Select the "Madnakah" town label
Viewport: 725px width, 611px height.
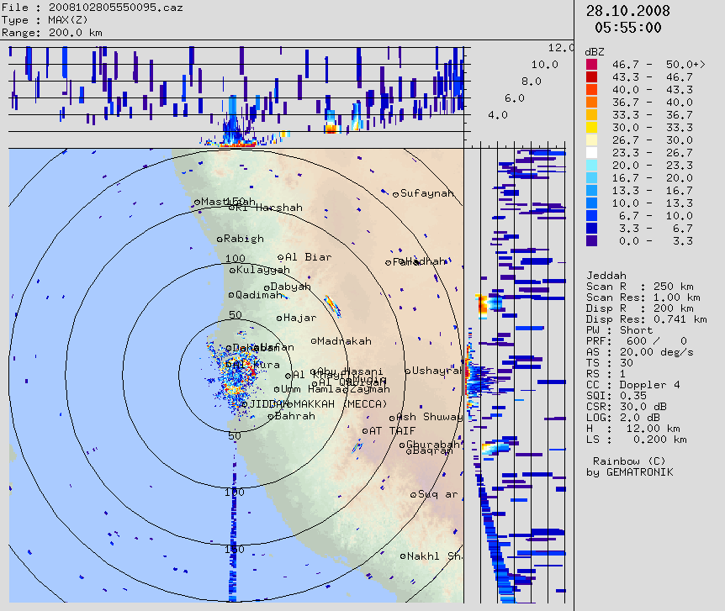click(345, 341)
